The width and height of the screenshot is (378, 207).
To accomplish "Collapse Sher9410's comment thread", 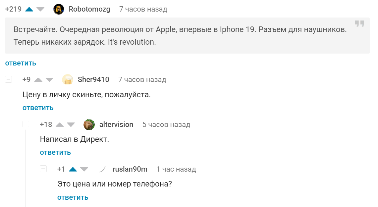I will click(9, 79).
